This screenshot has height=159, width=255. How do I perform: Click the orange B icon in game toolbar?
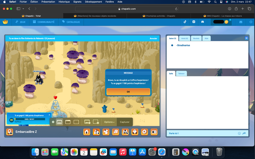coord(116,132)
